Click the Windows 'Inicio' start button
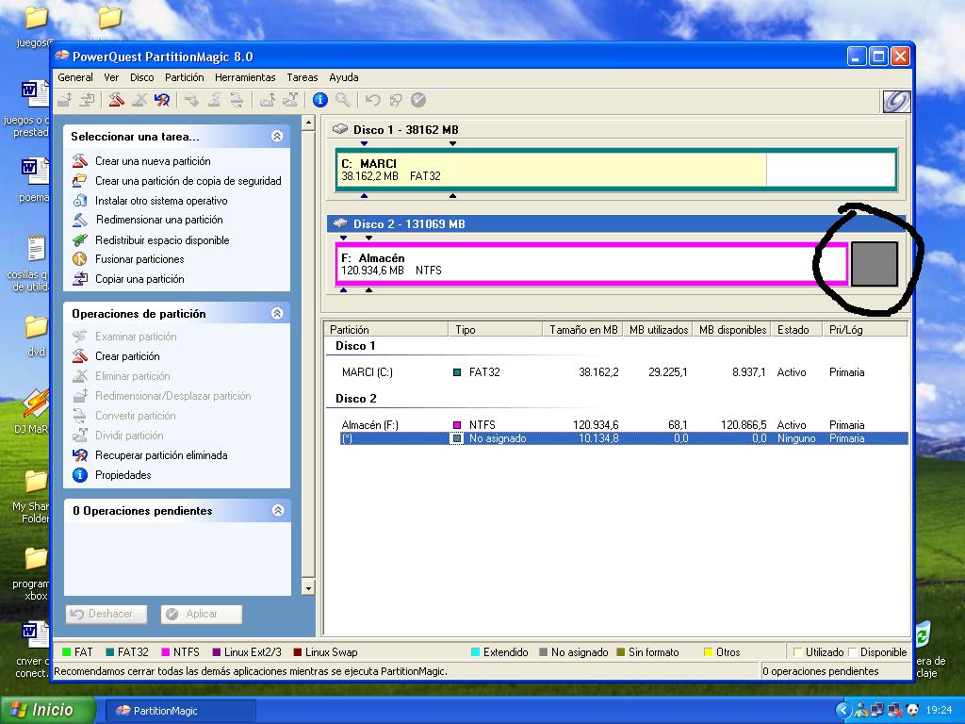This screenshot has height=724, width=965. click(x=48, y=711)
